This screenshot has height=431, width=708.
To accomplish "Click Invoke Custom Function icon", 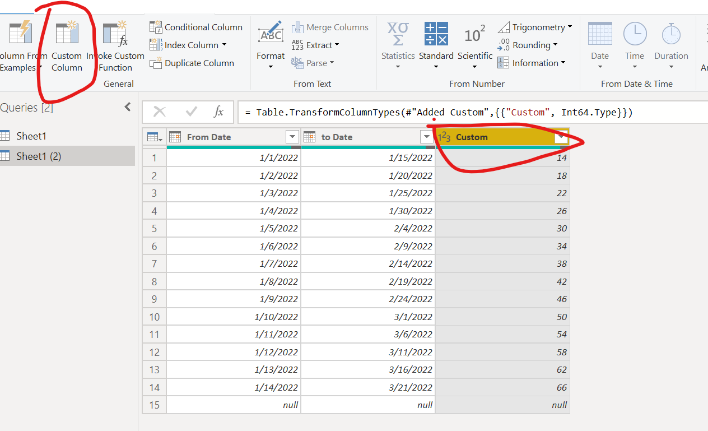I will point(115,33).
